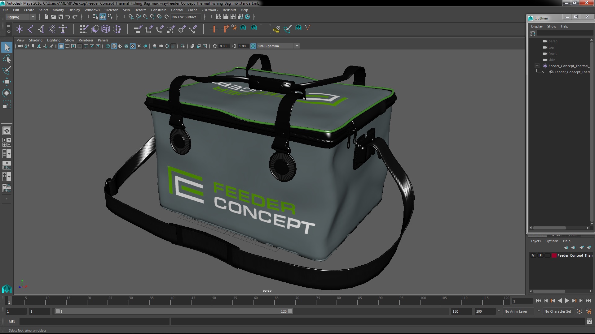Click the HumanIK character shelf icon
The height and width of the screenshot is (334, 595).
coord(63,29)
